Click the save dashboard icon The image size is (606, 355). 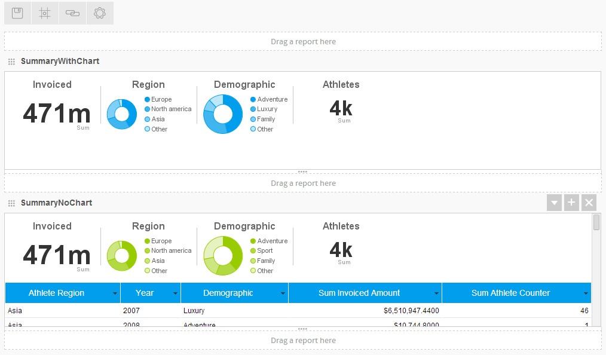pyautogui.click(x=17, y=13)
